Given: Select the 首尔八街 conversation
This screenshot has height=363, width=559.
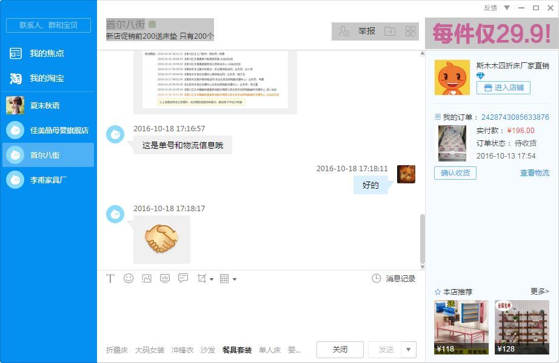Looking at the screenshot, I should click(49, 155).
